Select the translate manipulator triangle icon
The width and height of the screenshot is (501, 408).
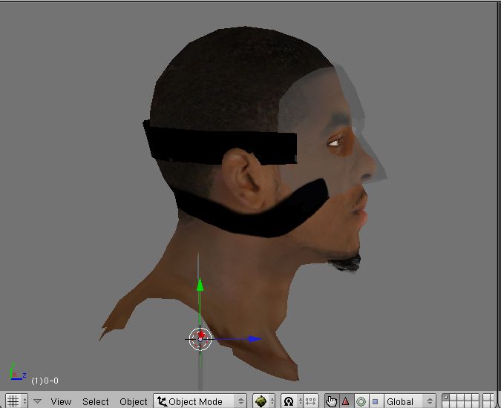point(345,401)
